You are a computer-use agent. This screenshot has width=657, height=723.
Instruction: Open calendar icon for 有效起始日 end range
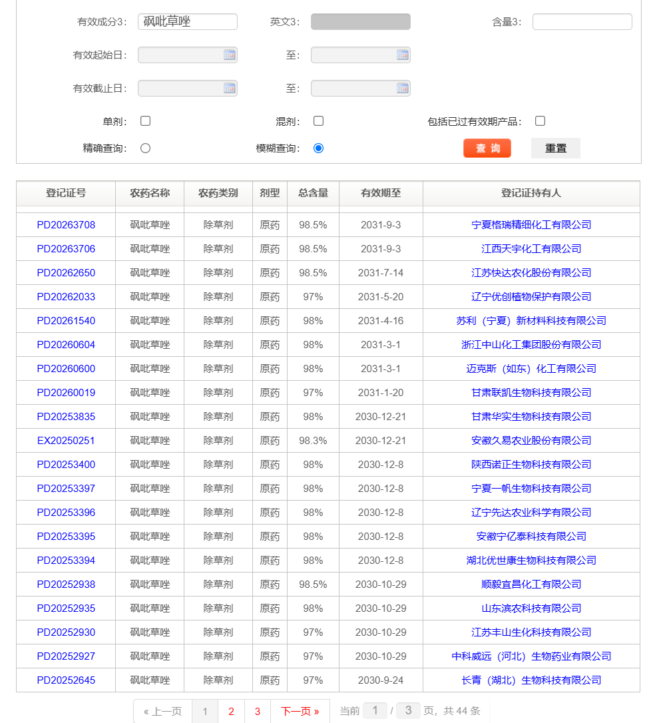402,55
